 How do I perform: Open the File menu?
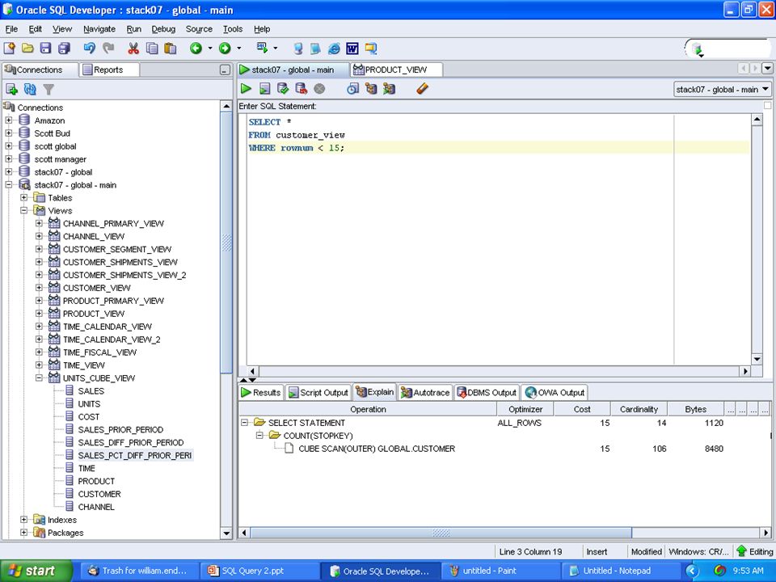pyautogui.click(x=11, y=29)
